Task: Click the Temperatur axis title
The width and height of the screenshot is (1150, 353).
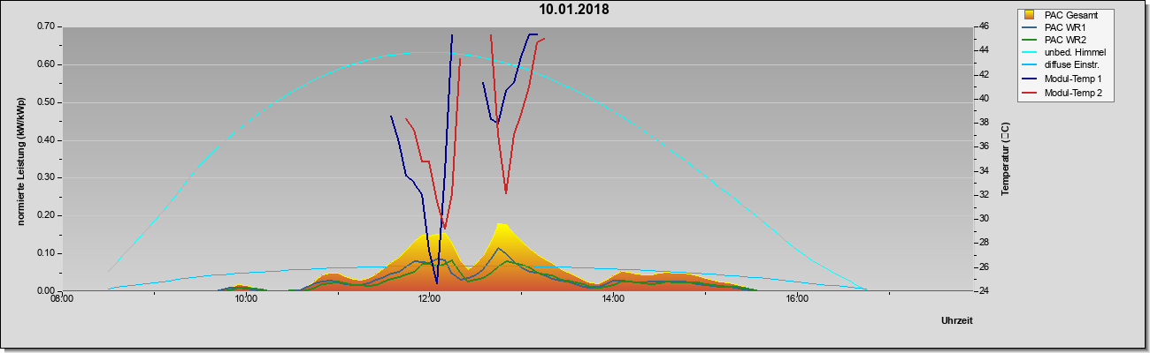Action: (x=1005, y=160)
